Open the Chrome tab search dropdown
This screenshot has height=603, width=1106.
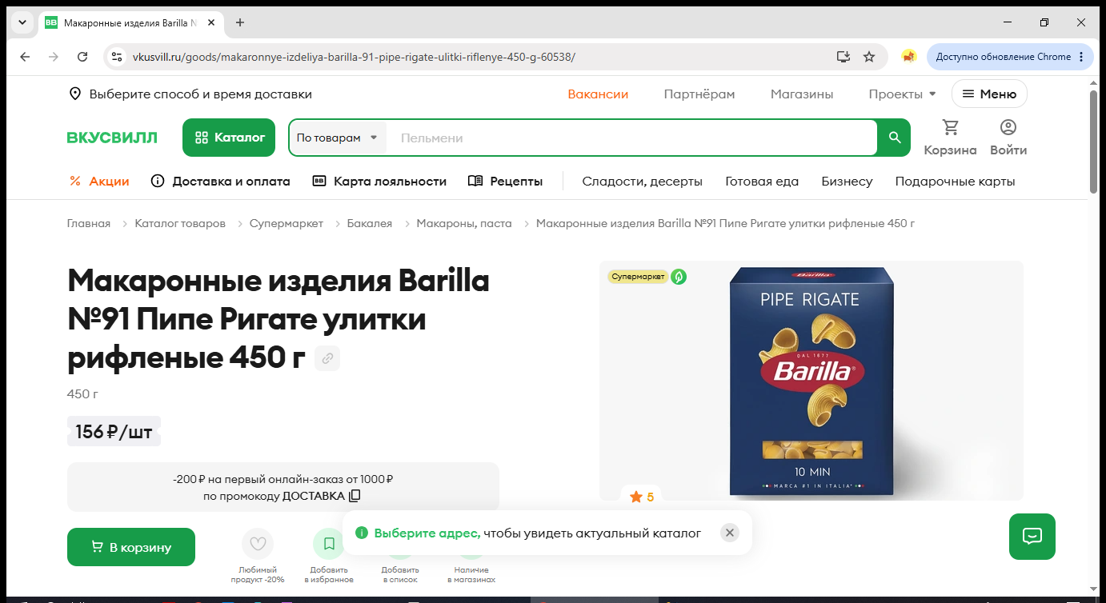[x=22, y=22]
